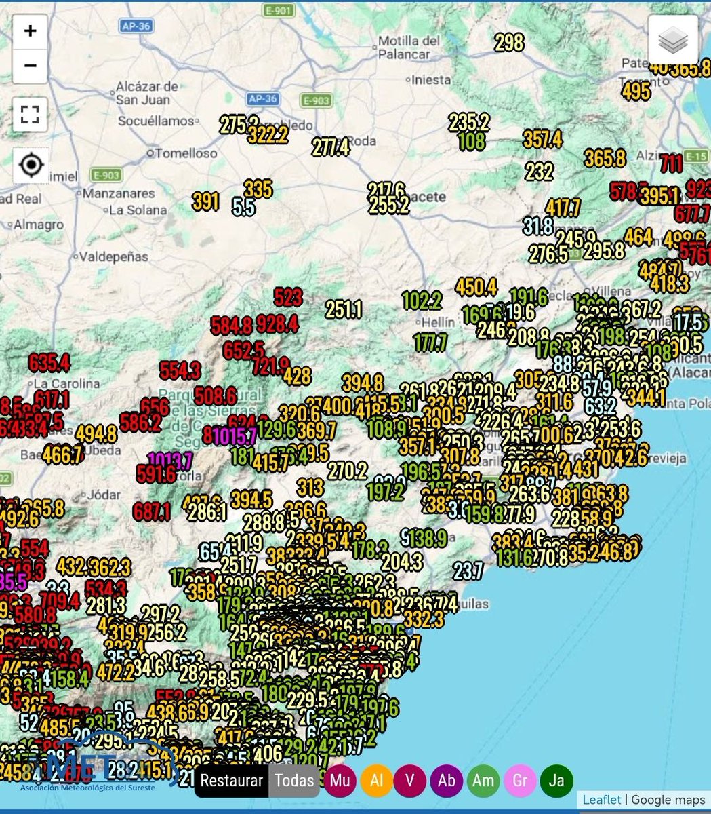Click the red 584.8 value
This screenshot has width=711, height=814.
232,326
